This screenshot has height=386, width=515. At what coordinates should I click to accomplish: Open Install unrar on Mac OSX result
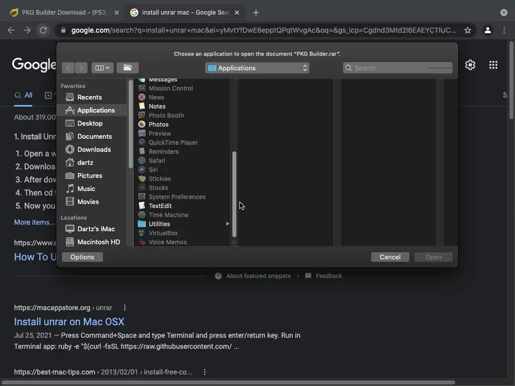69,322
